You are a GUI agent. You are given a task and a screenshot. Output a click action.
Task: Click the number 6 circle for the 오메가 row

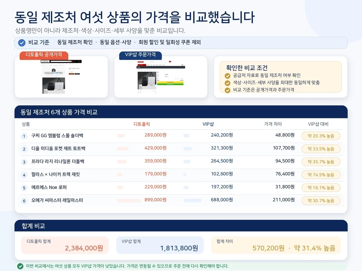coord(24,201)
